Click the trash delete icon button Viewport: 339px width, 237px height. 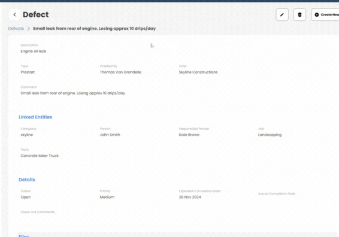pyautogui.click(x=299, y=15)
